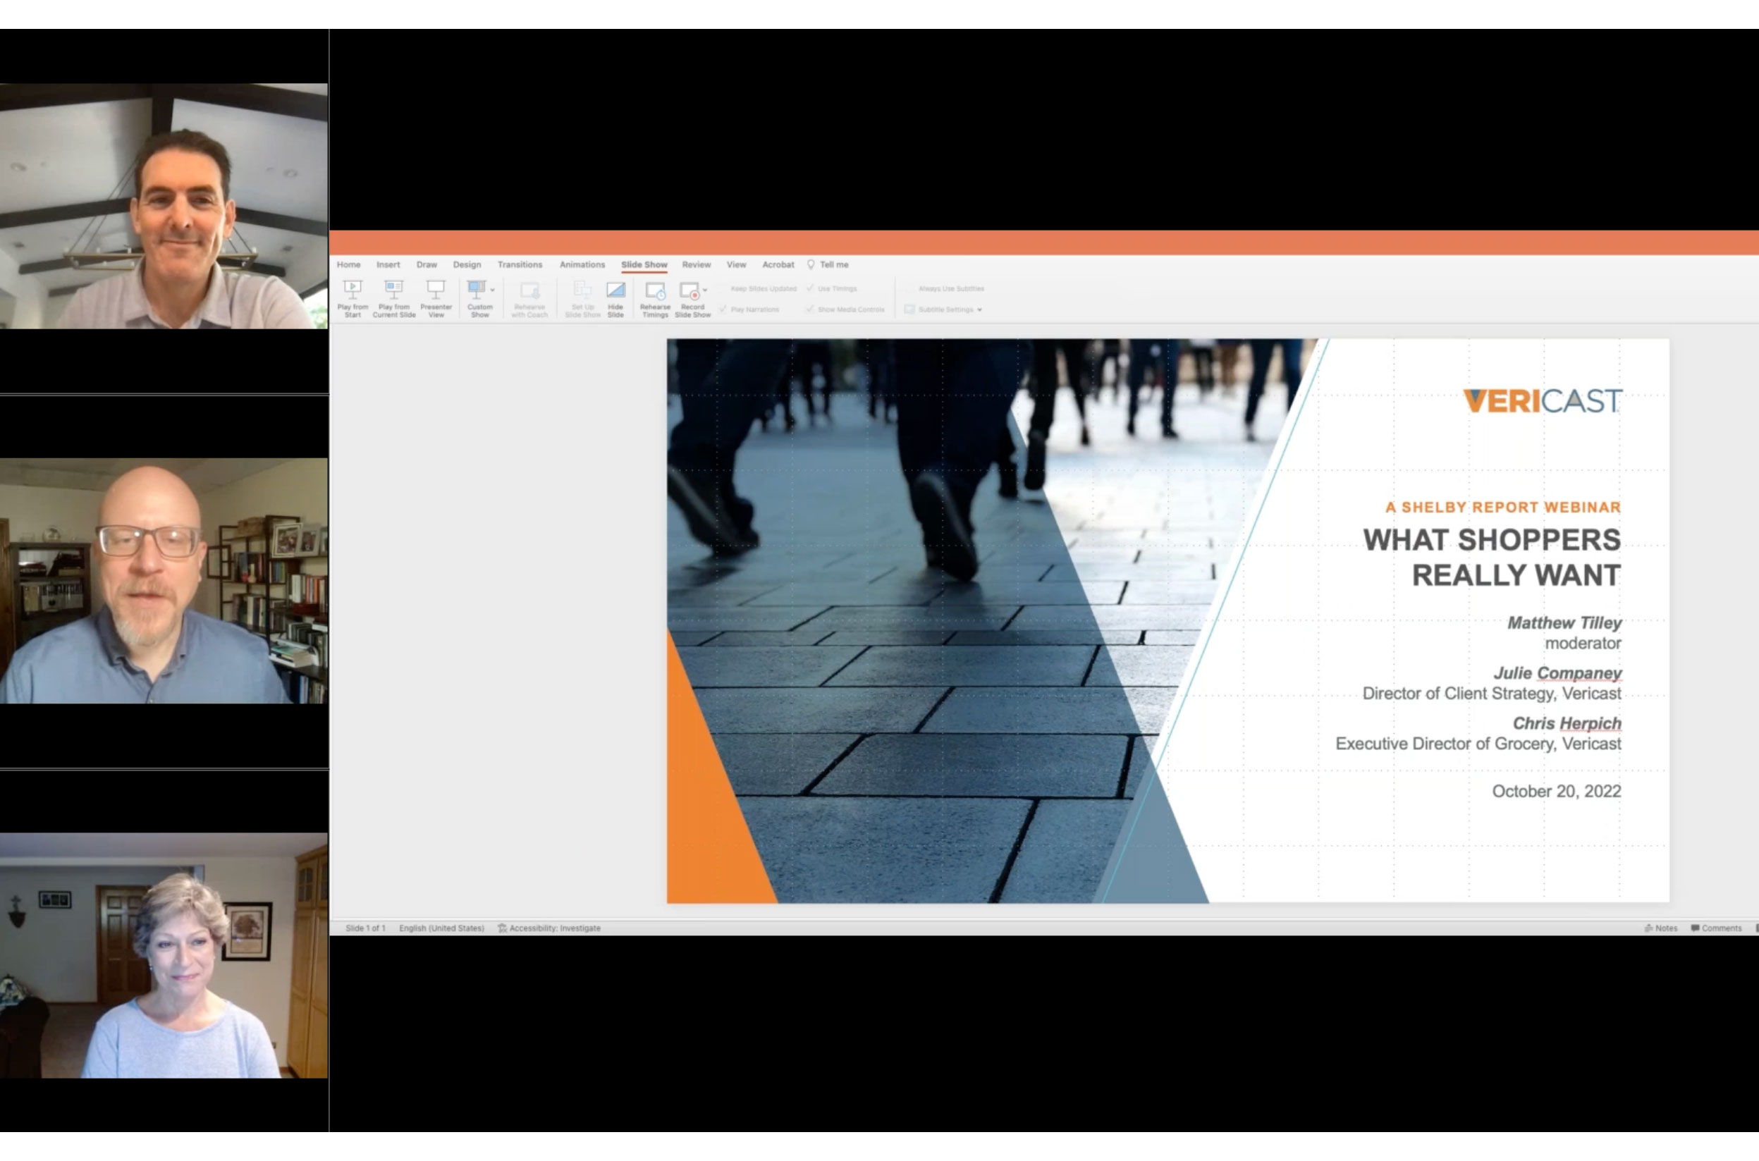Open the Draw tab
This screenshot has height=1161, width=1759.
point(427,264)
